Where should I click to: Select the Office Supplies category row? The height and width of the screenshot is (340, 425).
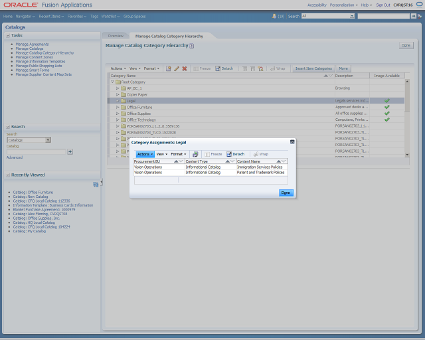256,114
